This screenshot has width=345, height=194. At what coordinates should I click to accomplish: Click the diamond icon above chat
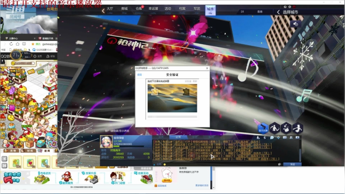(278, 137)
